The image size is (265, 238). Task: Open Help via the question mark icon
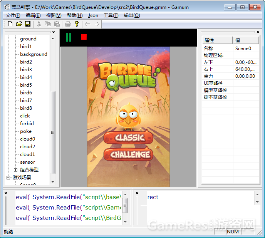[x=77, y=24]
